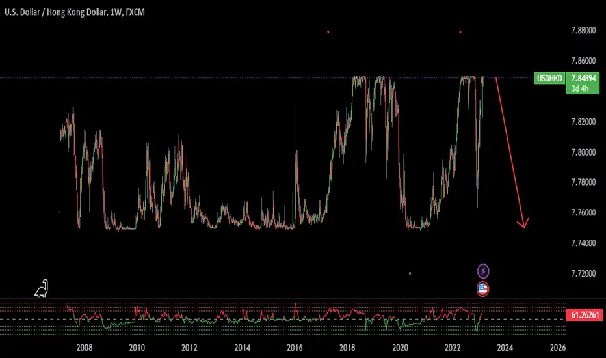Image resolution: width=606 pixels, height=358 pixels.
Task: Click the 61.26261 indicator value label
Action: click(x=585, y=315)
